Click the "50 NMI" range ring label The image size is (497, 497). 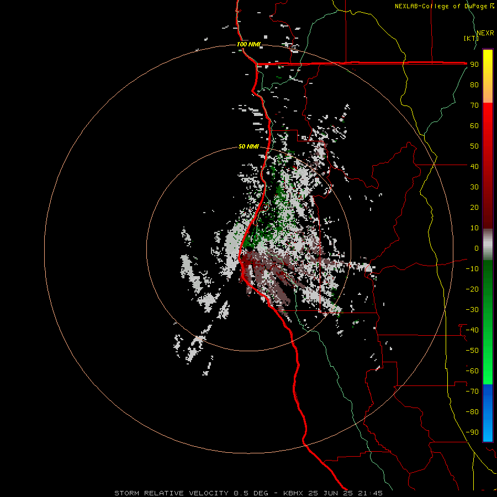248,146
